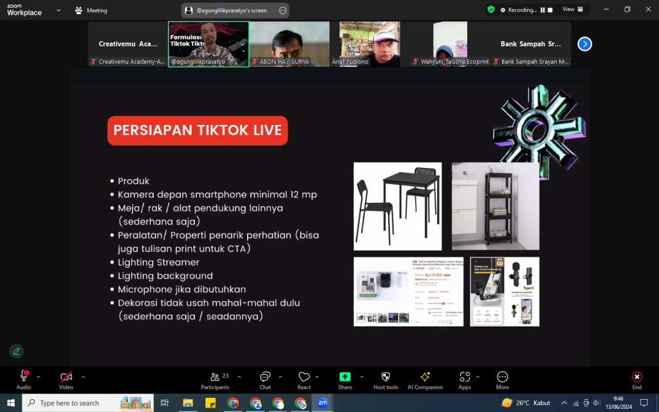The image size is (659, 412).
Task: Open File Explorer from the taskbar
Action: 187,403
